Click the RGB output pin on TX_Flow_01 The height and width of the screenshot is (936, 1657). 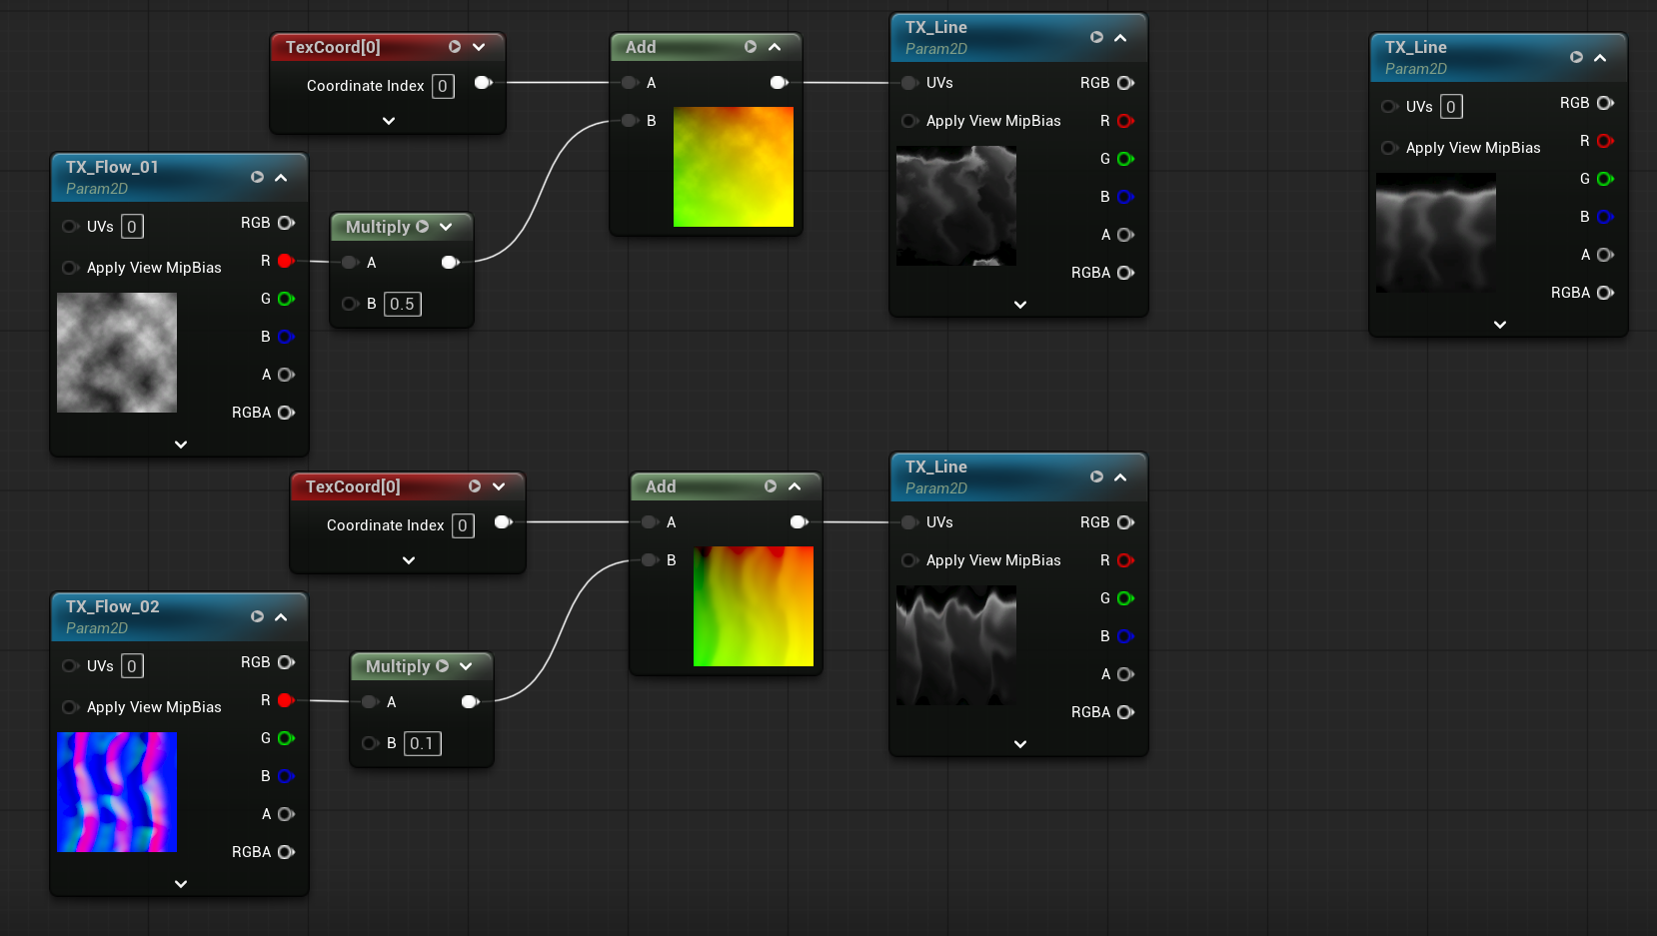coord(286,223)
